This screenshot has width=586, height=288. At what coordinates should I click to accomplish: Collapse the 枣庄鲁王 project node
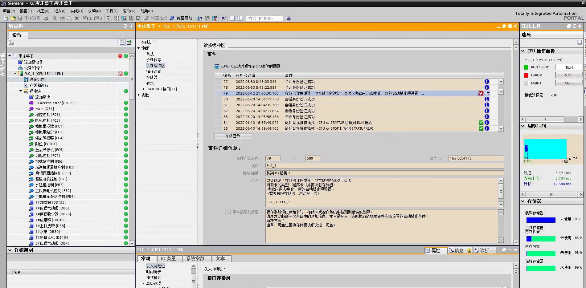pos(10,56)
